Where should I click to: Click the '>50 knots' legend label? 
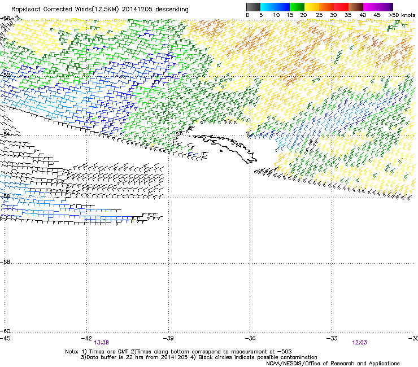[402, 15]
